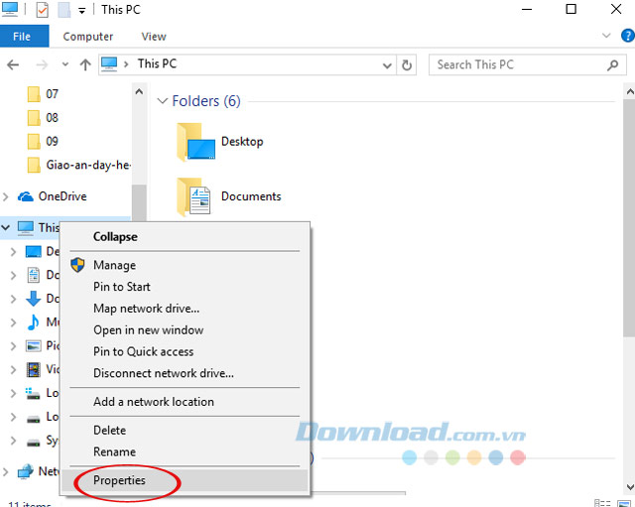Open Help via the question mark icon
The width and height of the screenshot is (635, 507).
(627, 36)
